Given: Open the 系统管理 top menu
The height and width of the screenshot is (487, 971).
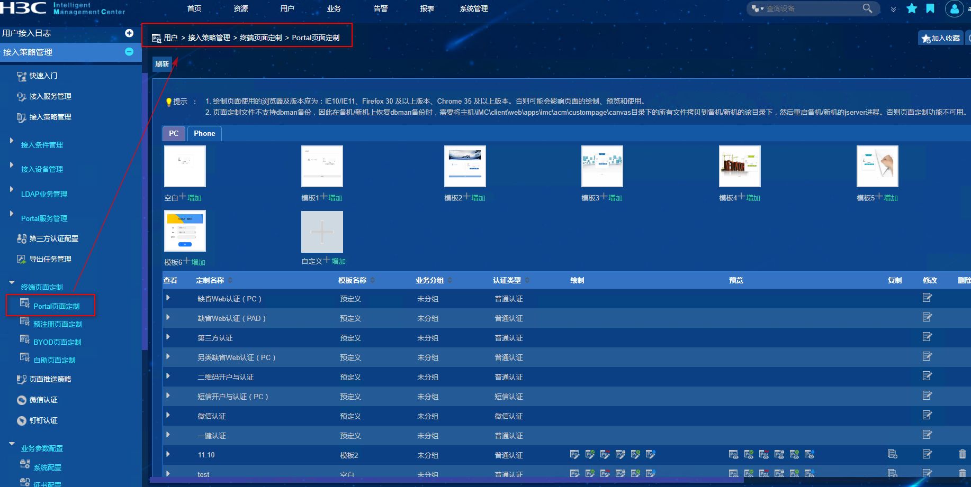Looking at the screenshot, I should pyautogui.click(x=474, y=8).
